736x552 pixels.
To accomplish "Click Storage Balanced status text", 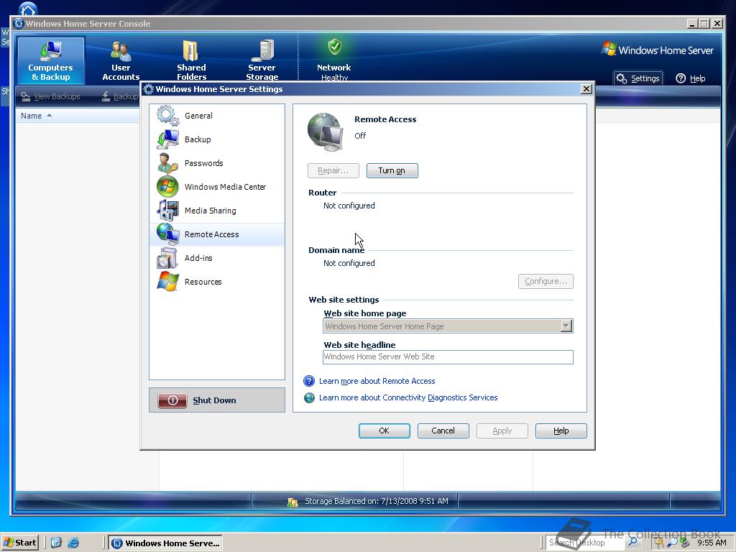I will 377,501.
